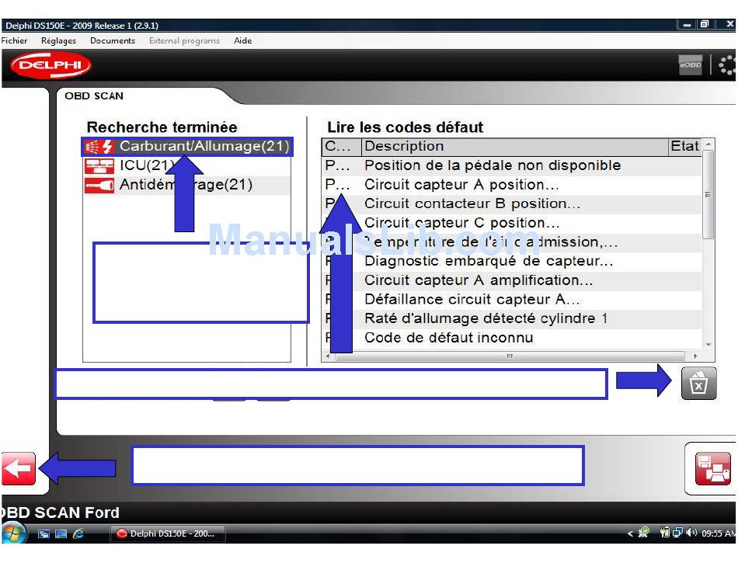Click the taskbar clock showing 09:55
This screenshot has width=738, height=563.
[719, 533]
